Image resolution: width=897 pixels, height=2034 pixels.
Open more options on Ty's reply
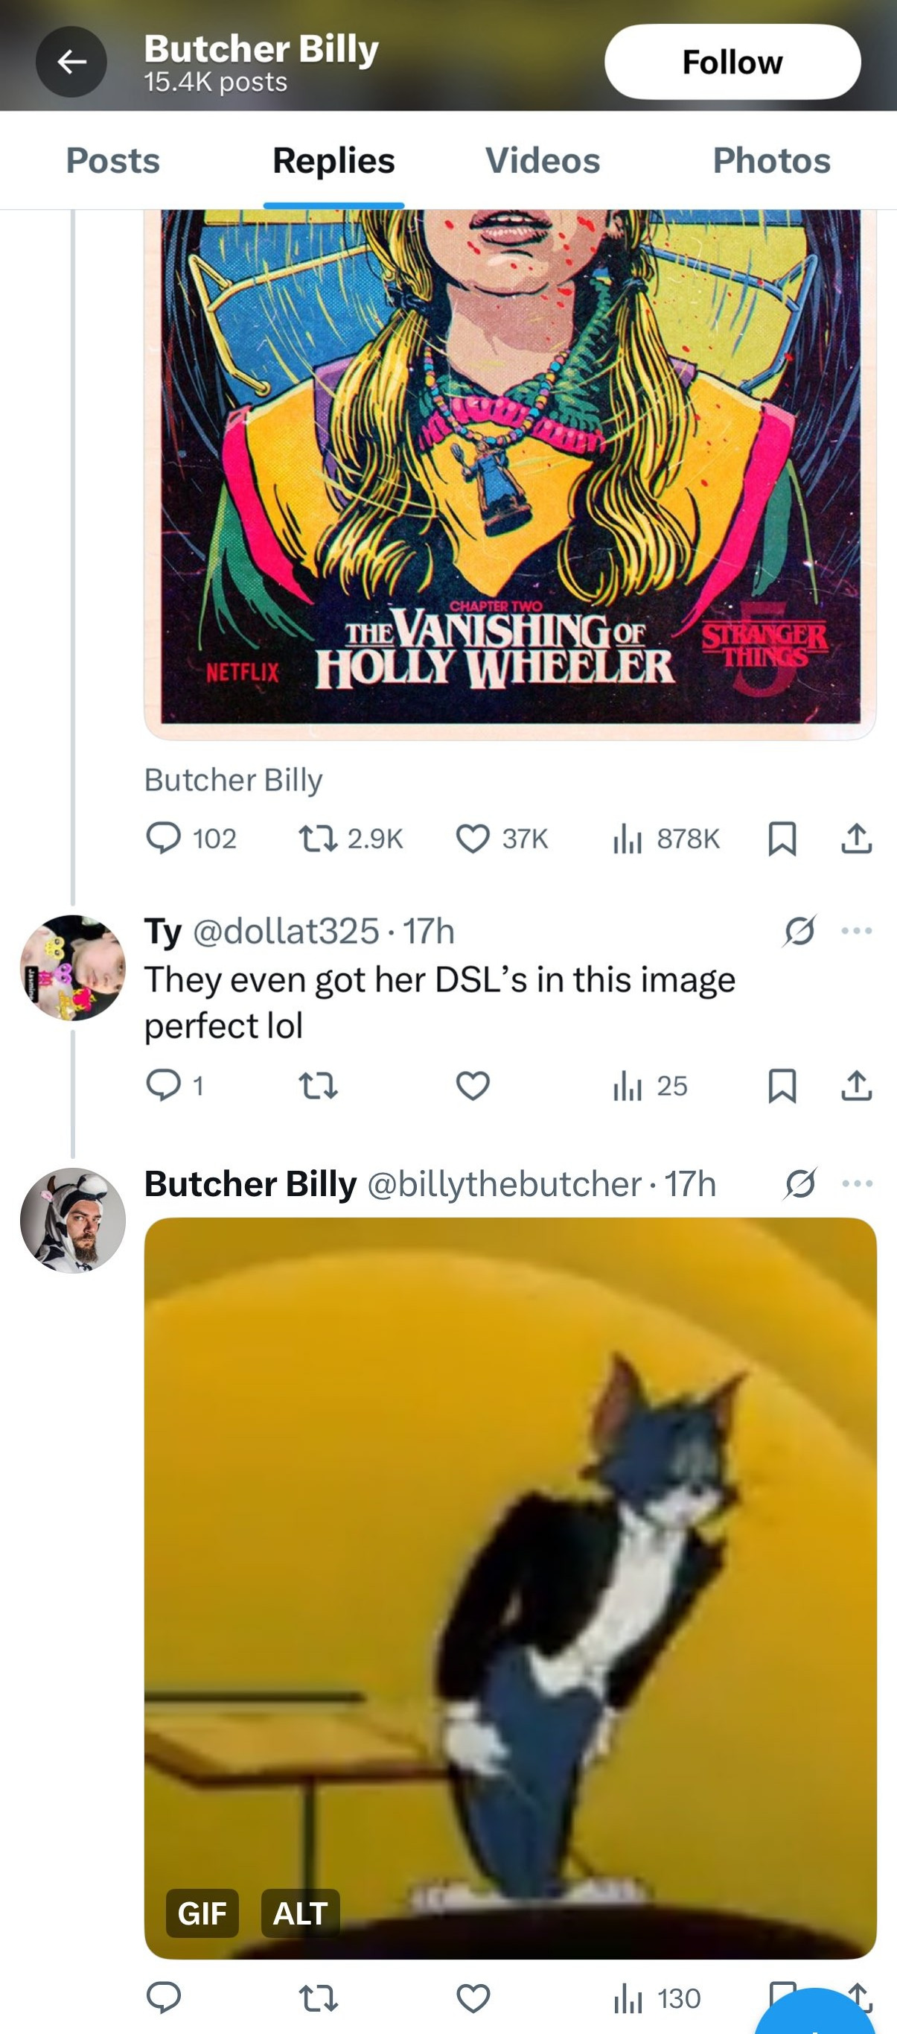click(x=857, y=931)
